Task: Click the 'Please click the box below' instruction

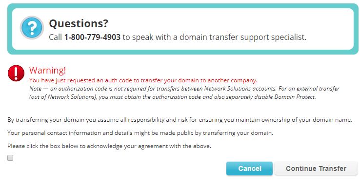Action: pyautogui.click(x=109, y=146)
